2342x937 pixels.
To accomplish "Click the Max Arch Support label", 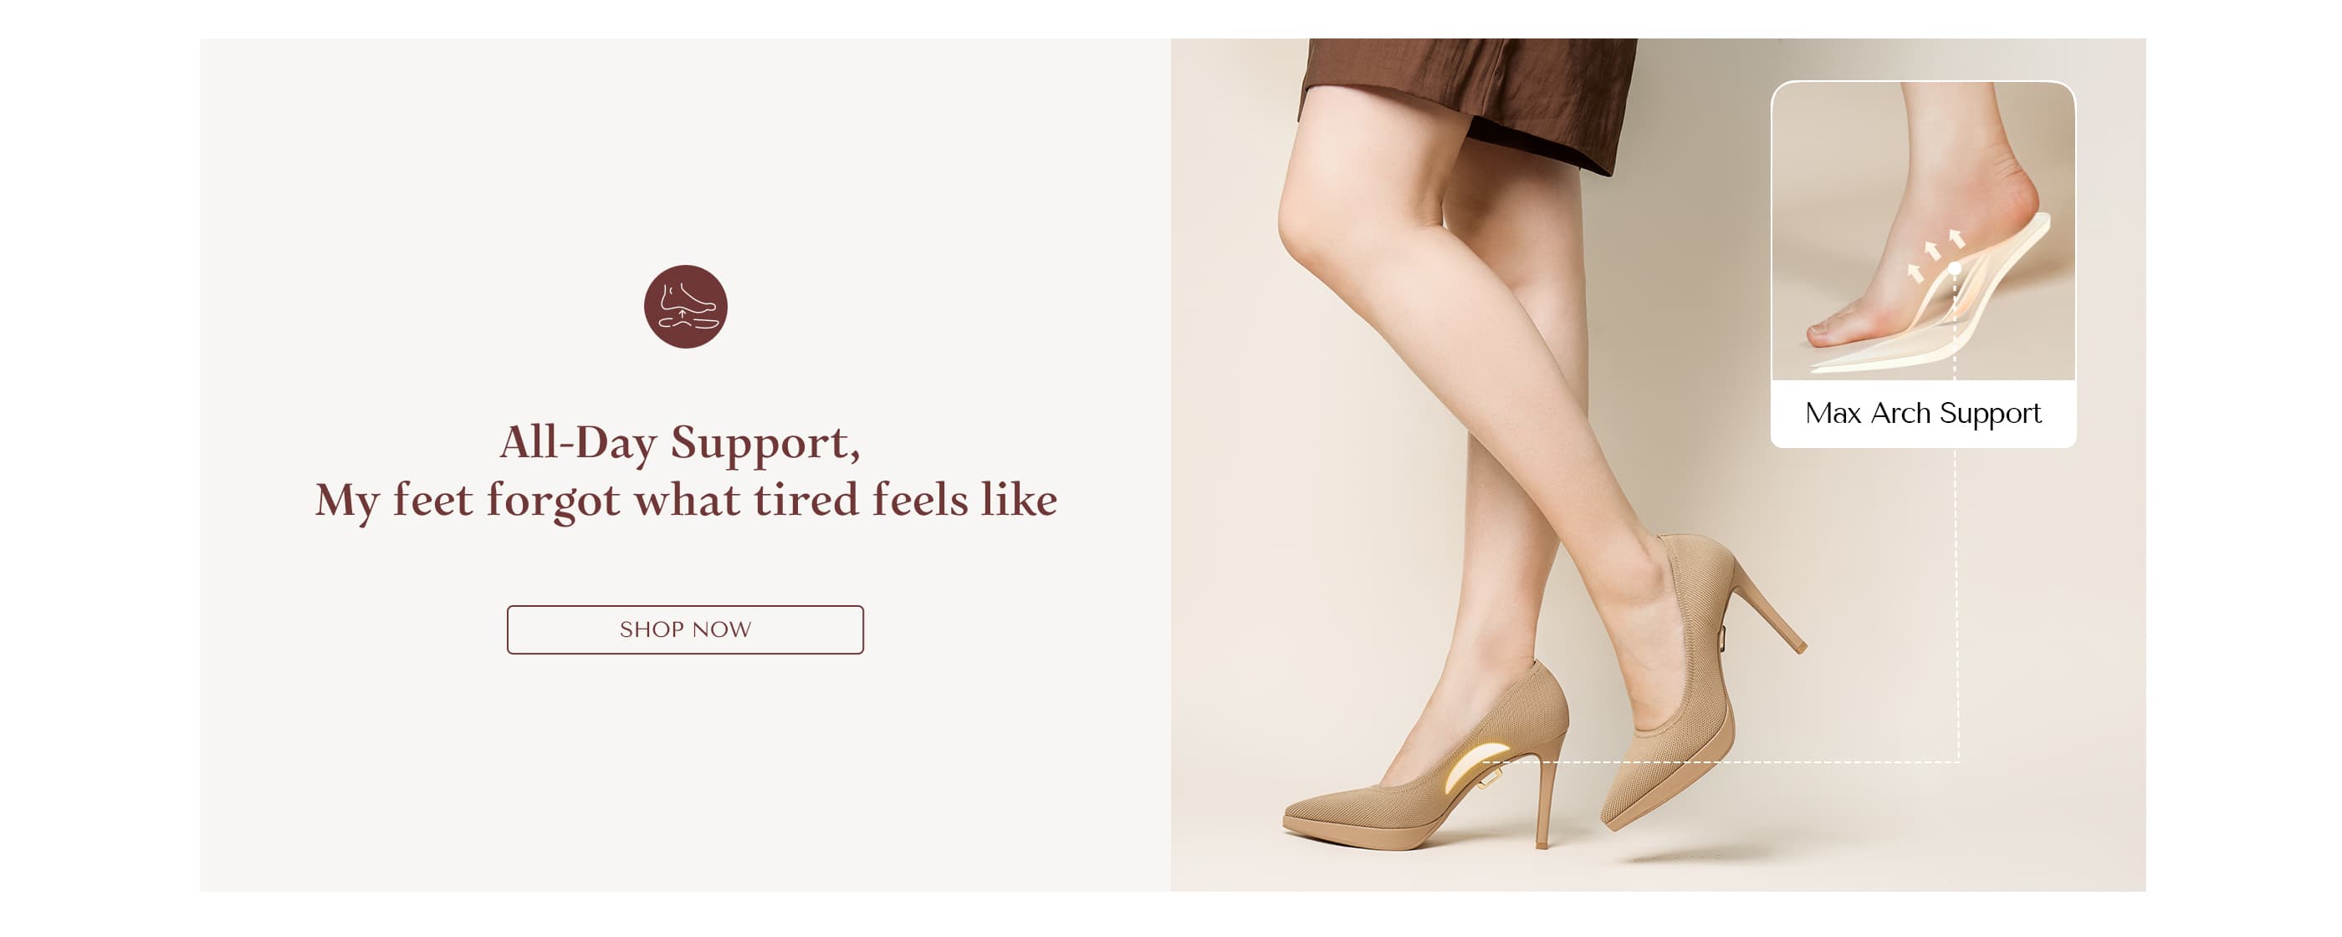I will [1923, 414].
